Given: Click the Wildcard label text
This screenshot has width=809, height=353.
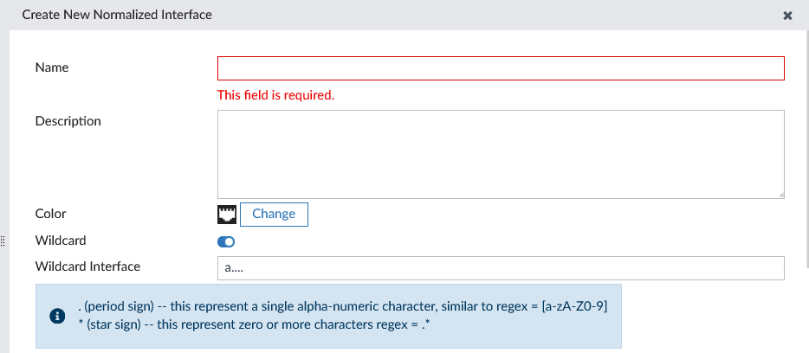Looking at the screenshot, I should (x=61, y=241).
